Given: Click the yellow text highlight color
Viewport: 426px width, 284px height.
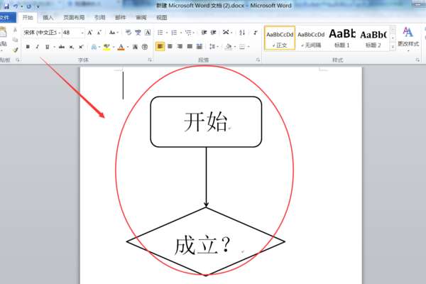Looking at the screenshot, I should pyautogui.click(x=106, y=47).
